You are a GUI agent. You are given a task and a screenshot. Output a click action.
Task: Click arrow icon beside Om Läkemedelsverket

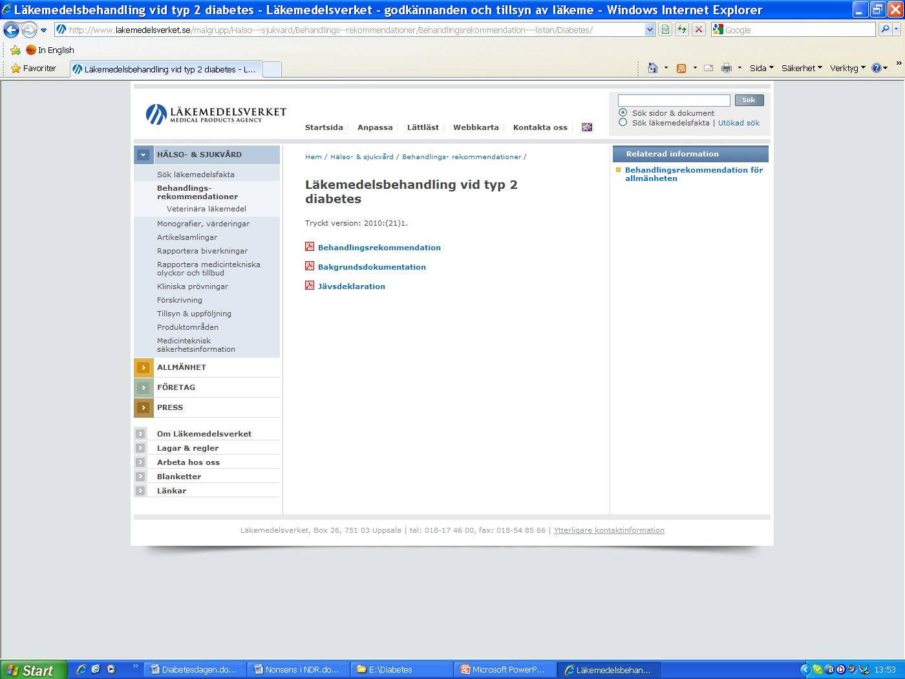click(140, 433)
